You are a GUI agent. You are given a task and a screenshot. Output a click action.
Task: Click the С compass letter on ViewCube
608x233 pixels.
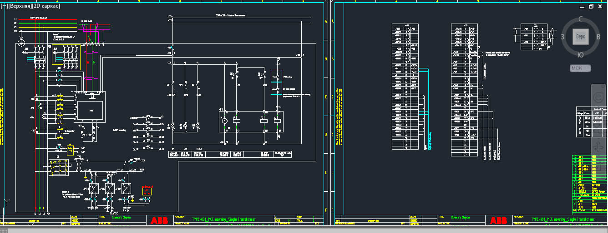click(580, 19)
